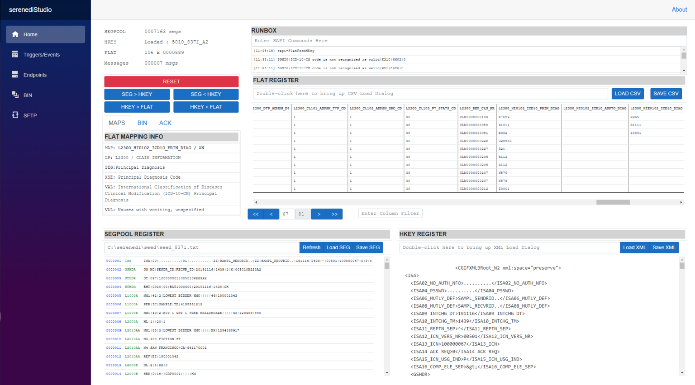695x385 pixels.
Task: Go to previous page with < button
Action: tap(271, 214)
